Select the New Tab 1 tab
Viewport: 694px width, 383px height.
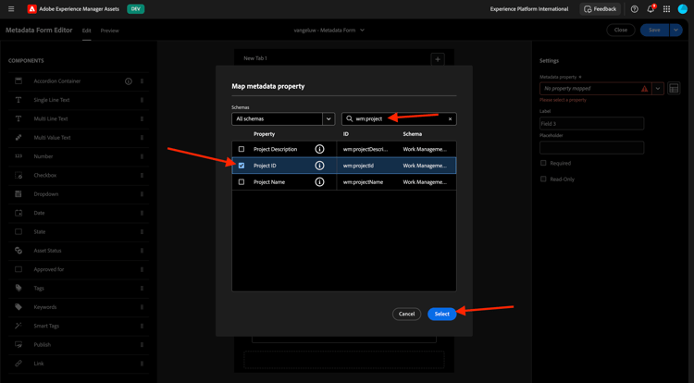pos(255,58)
